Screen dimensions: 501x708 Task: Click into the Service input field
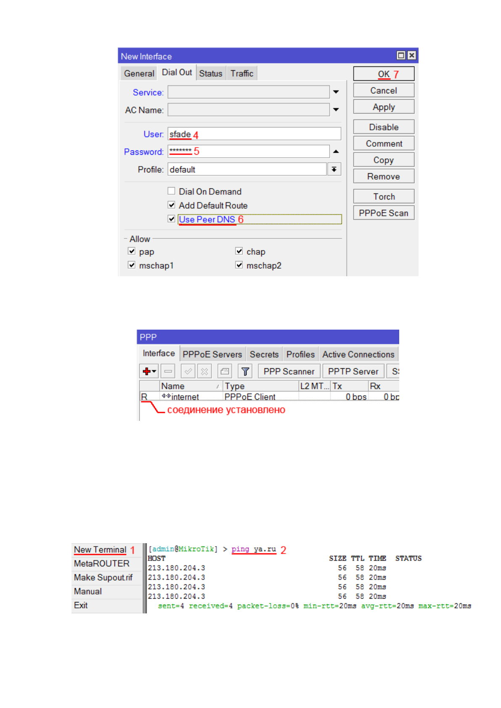point(249,92)
